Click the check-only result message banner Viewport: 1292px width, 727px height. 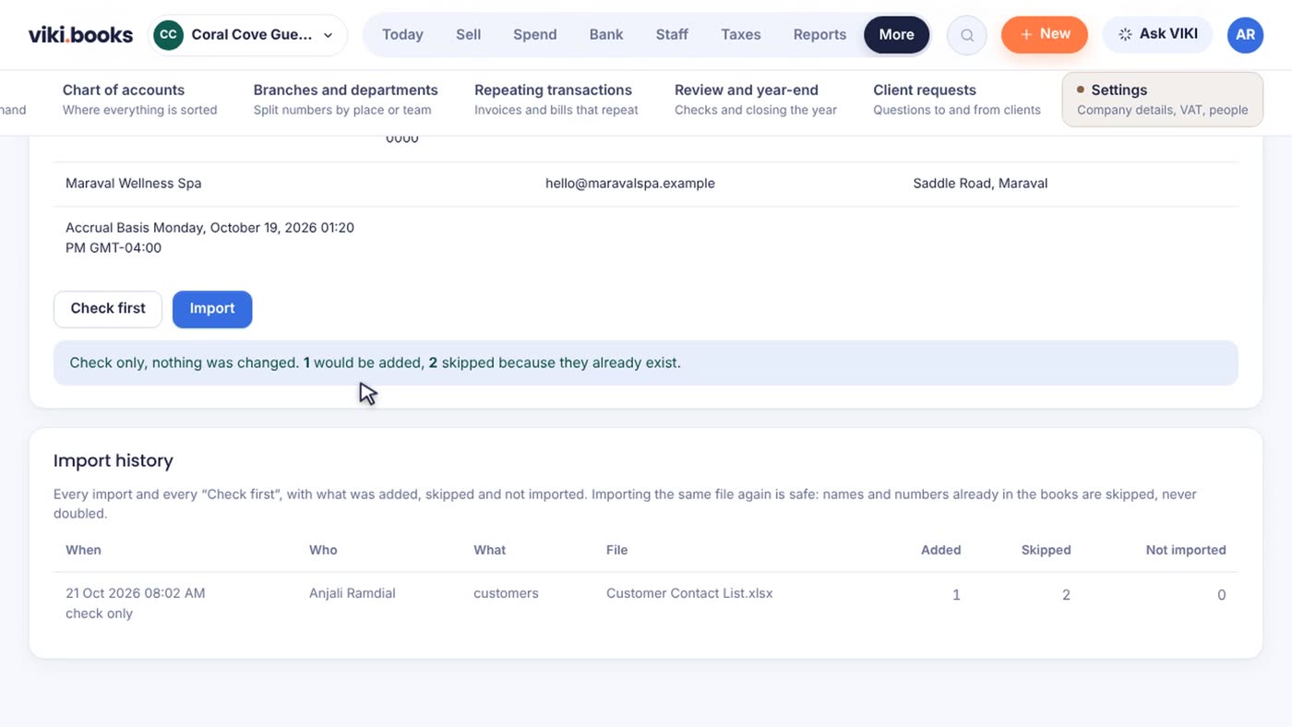pos(645,363)
